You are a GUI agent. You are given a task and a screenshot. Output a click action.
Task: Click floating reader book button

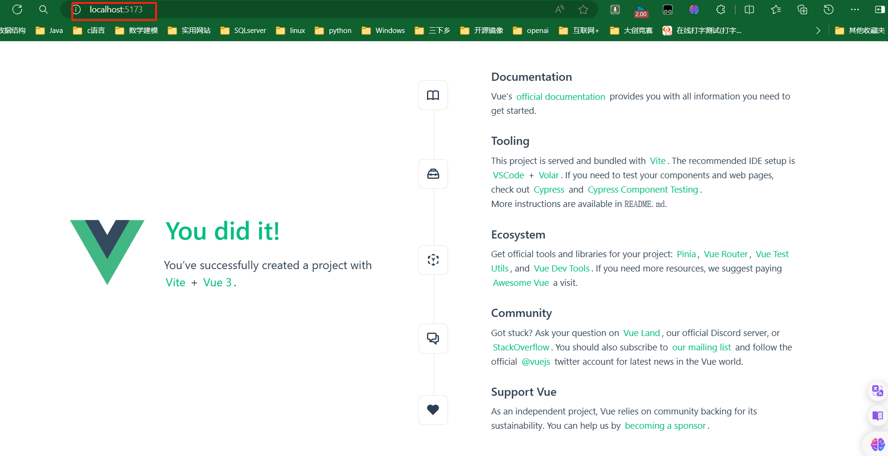(x=877, y=415)
